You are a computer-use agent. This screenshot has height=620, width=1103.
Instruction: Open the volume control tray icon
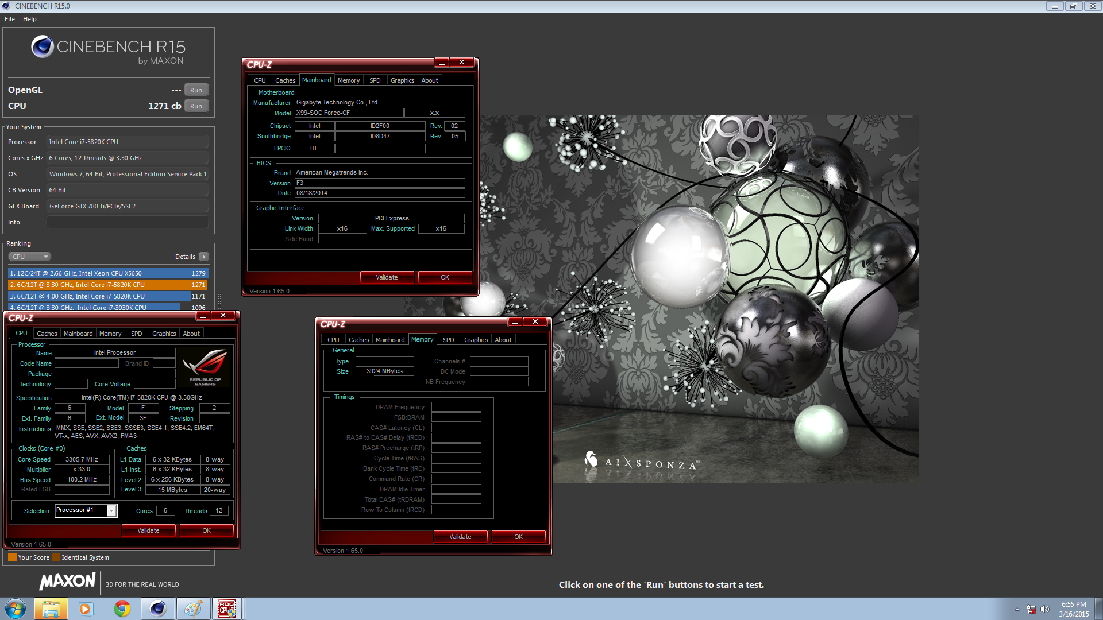click(x=1045, y=609)
